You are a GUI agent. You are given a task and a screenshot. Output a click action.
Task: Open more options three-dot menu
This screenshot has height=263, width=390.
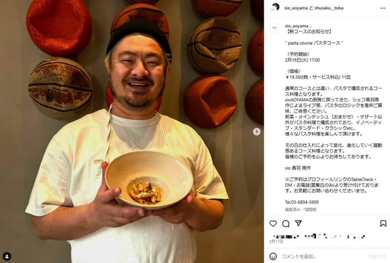click(383, 8)
